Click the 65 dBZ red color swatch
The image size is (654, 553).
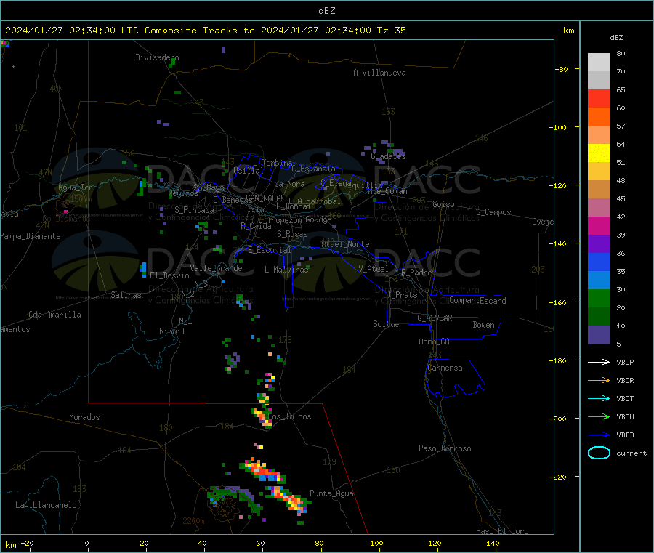599,98
